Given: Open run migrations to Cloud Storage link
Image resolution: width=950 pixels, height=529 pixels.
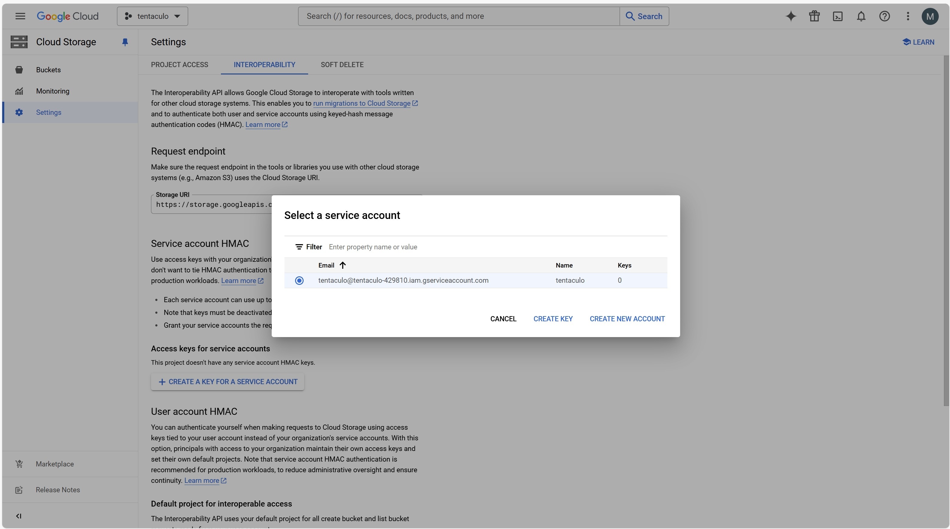Looking at the screenshot, I should (365, 104).
